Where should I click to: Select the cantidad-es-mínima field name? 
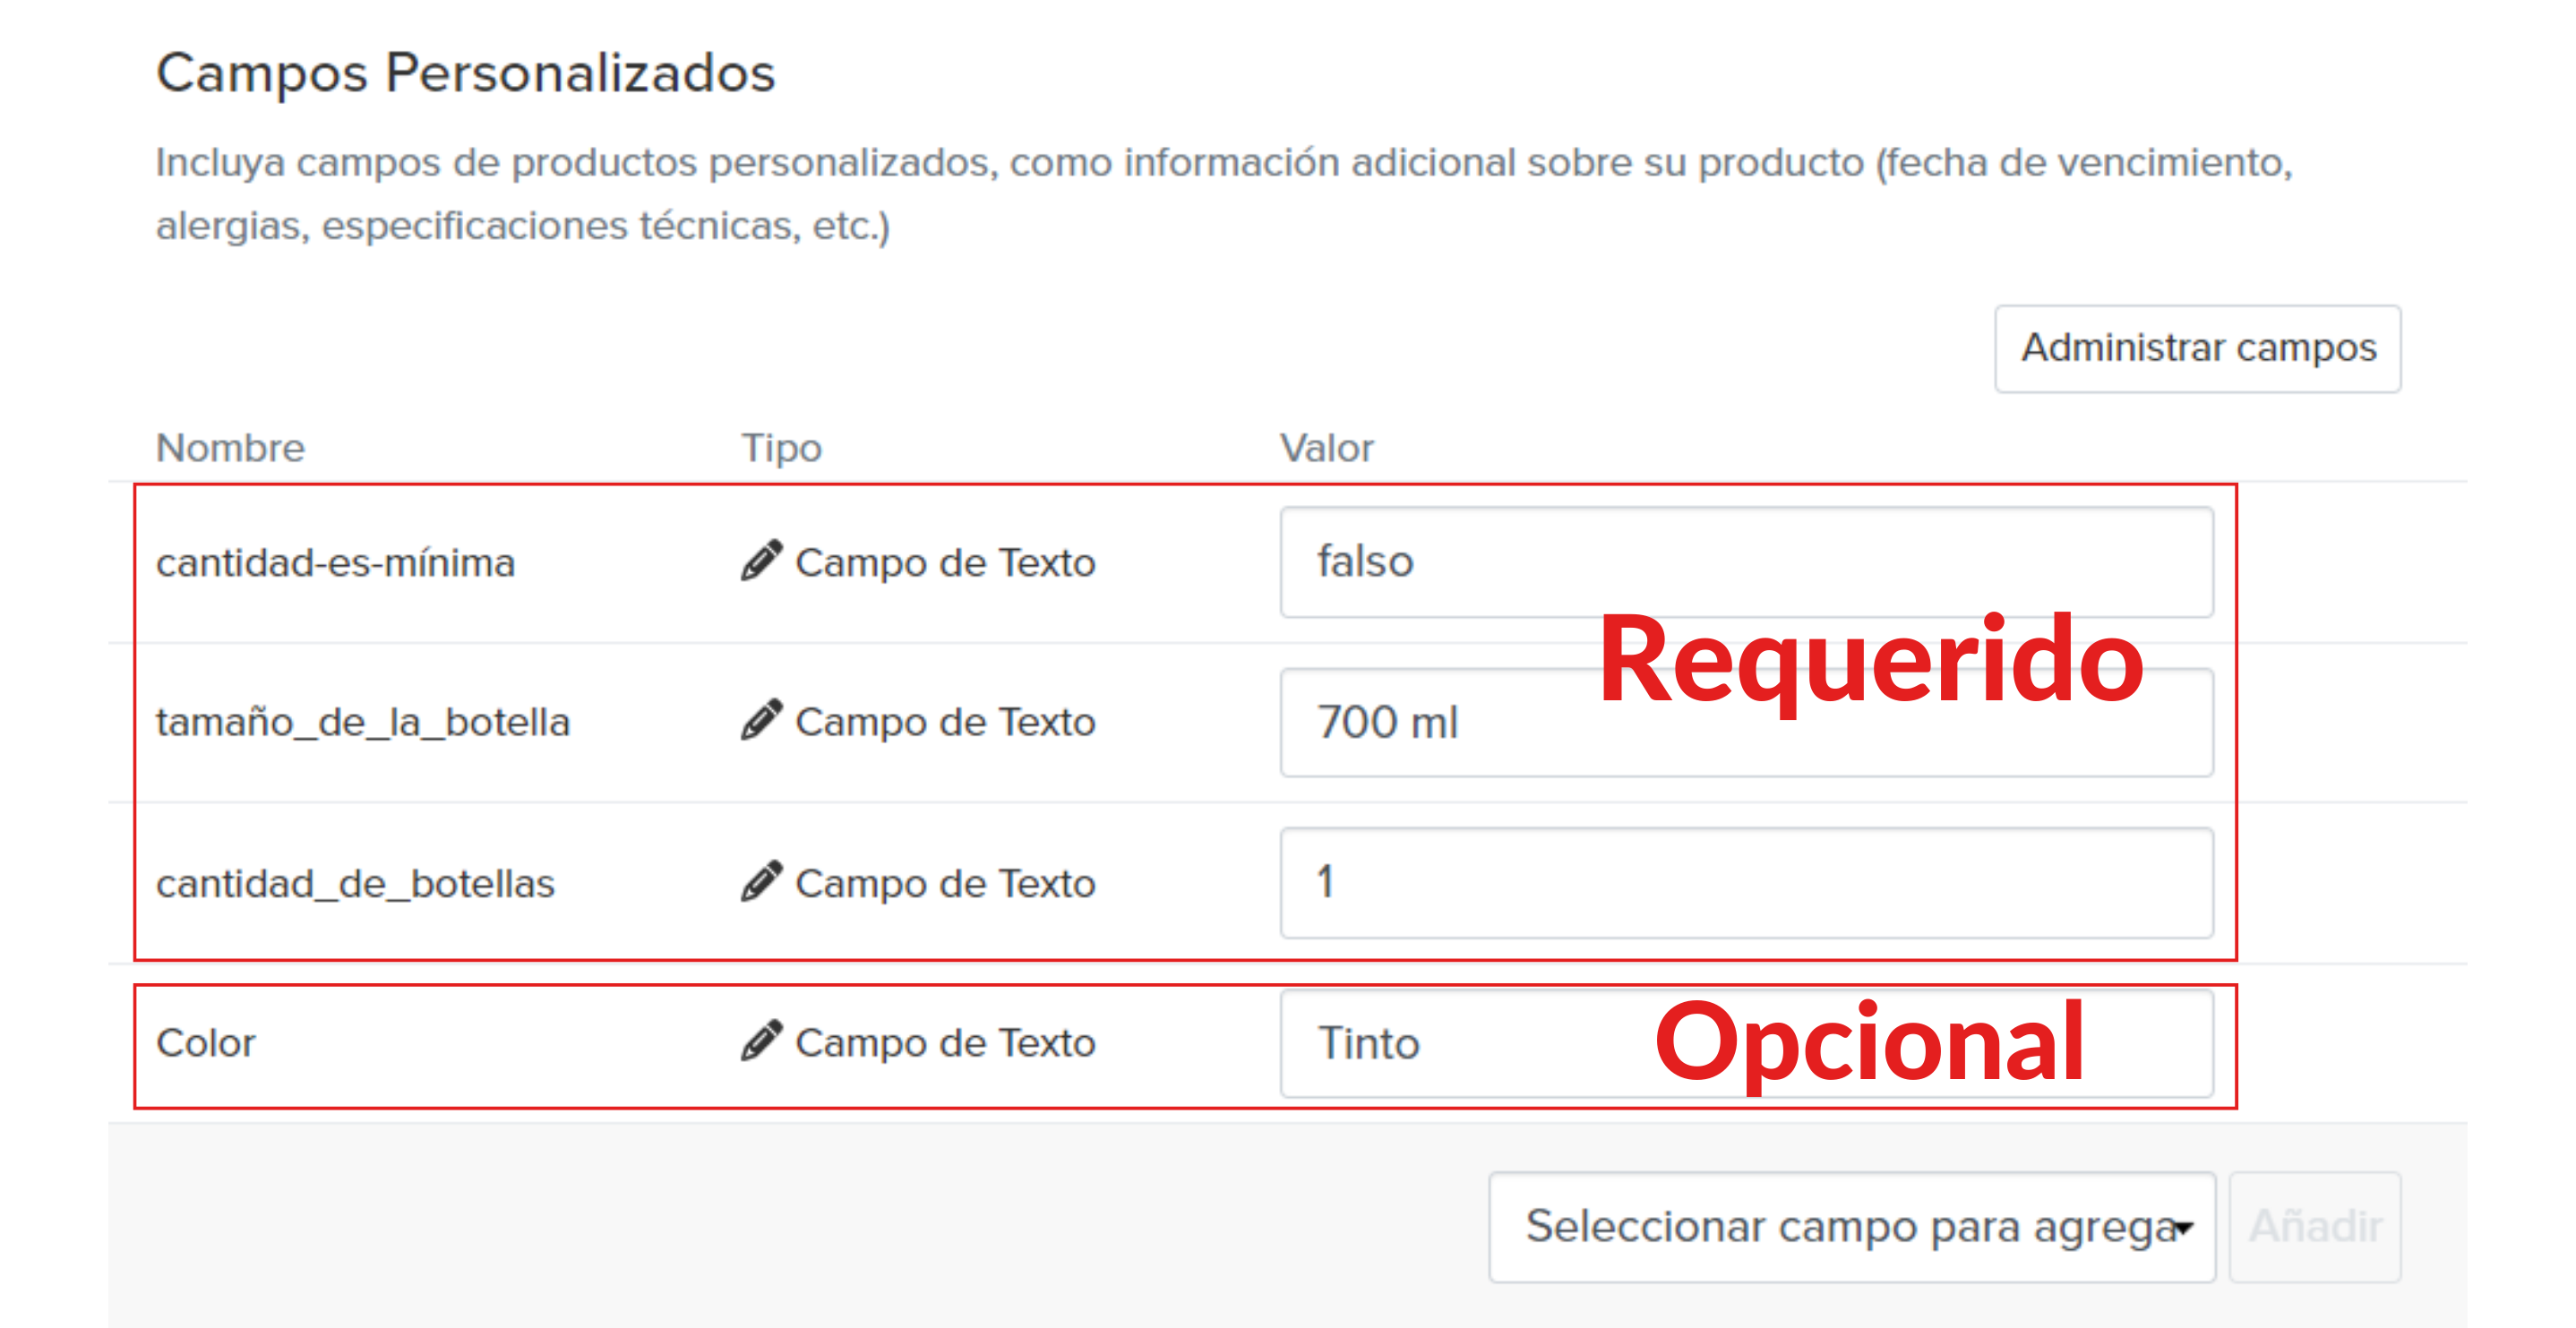coord(335,563)
